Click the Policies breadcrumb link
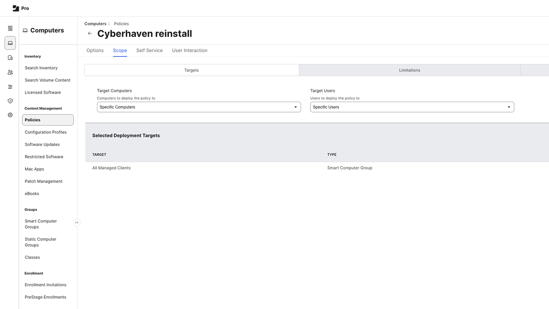Image resolution: width=549 pixels, height=309 pixels. [x=121, y=24]
